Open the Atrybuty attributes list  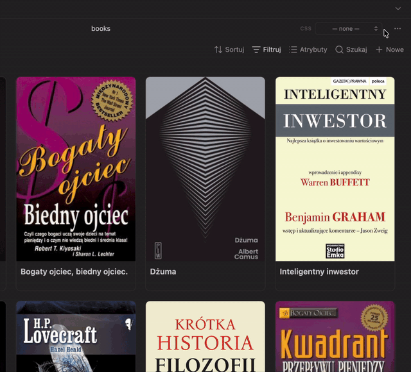[308, 49]
